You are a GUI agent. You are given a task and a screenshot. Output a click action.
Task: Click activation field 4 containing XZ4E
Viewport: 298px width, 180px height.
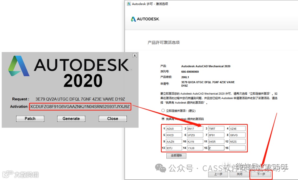click(x=237, y=129)
